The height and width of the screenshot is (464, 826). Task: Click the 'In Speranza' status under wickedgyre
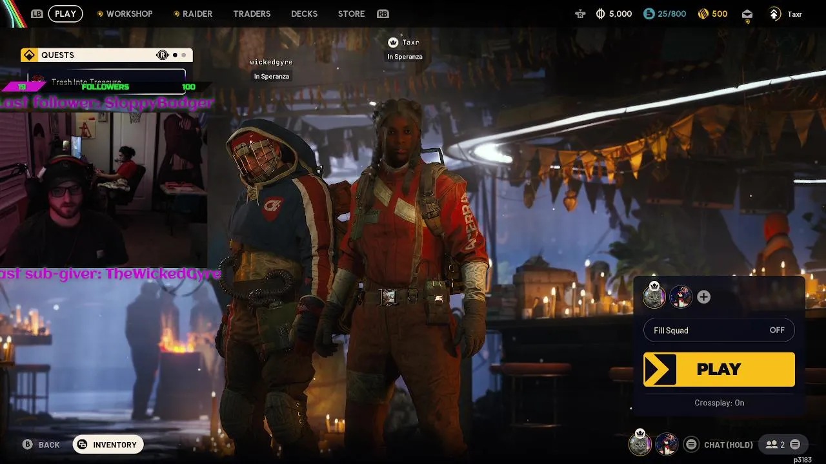tap(272, 76)
